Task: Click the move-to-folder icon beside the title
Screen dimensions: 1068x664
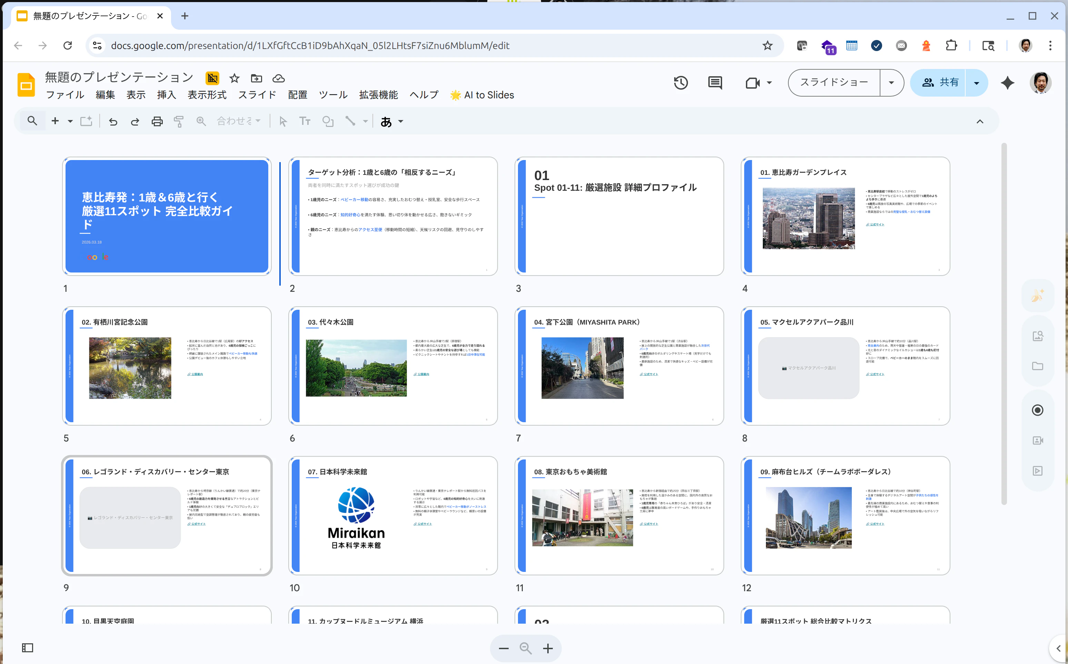Action: [x=256, y=79]
